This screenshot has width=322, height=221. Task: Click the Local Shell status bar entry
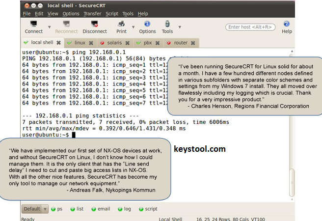170,219
